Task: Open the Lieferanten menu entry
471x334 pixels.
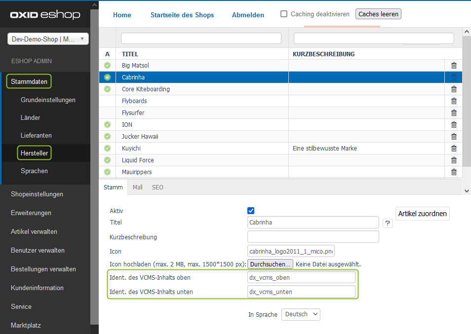Action: tap(36, 135)
